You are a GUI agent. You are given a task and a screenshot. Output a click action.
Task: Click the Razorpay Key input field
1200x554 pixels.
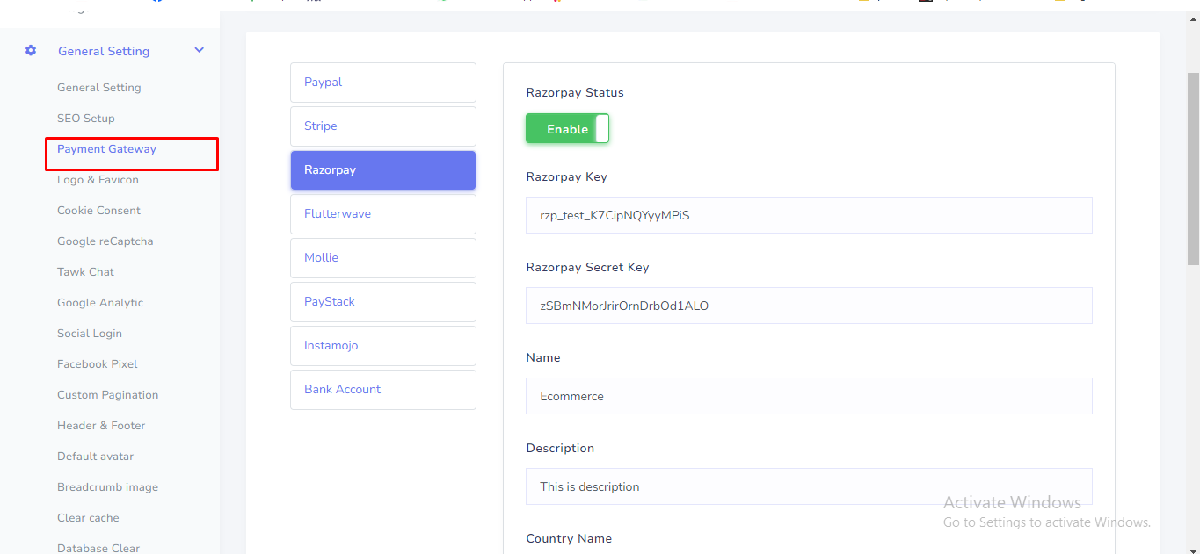pos(808,215)
